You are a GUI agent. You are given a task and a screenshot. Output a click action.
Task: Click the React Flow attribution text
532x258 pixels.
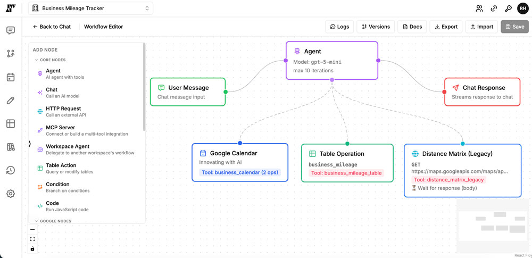pos(523,256)
